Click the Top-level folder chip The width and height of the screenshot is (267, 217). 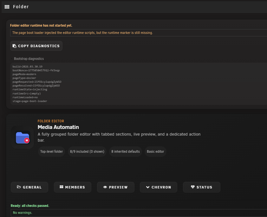tap(51, 151)
